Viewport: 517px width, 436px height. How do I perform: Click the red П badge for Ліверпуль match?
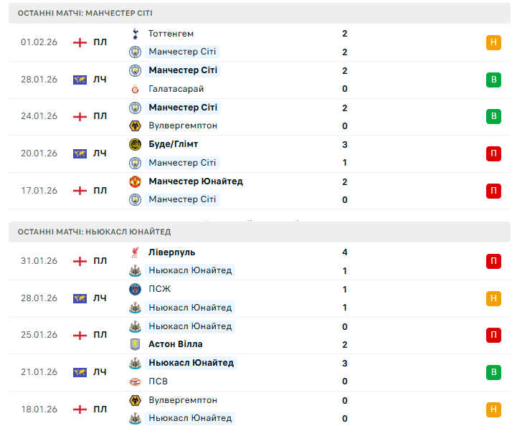point(493,261)
